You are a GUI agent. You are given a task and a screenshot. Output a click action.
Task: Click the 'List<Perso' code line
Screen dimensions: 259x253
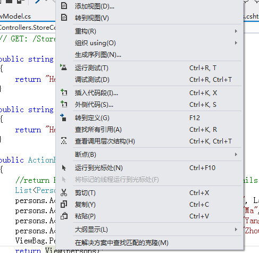(35, 190)
